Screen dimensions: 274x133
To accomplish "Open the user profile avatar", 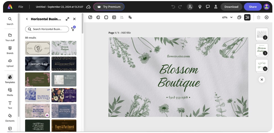I will tap(267, 7).
